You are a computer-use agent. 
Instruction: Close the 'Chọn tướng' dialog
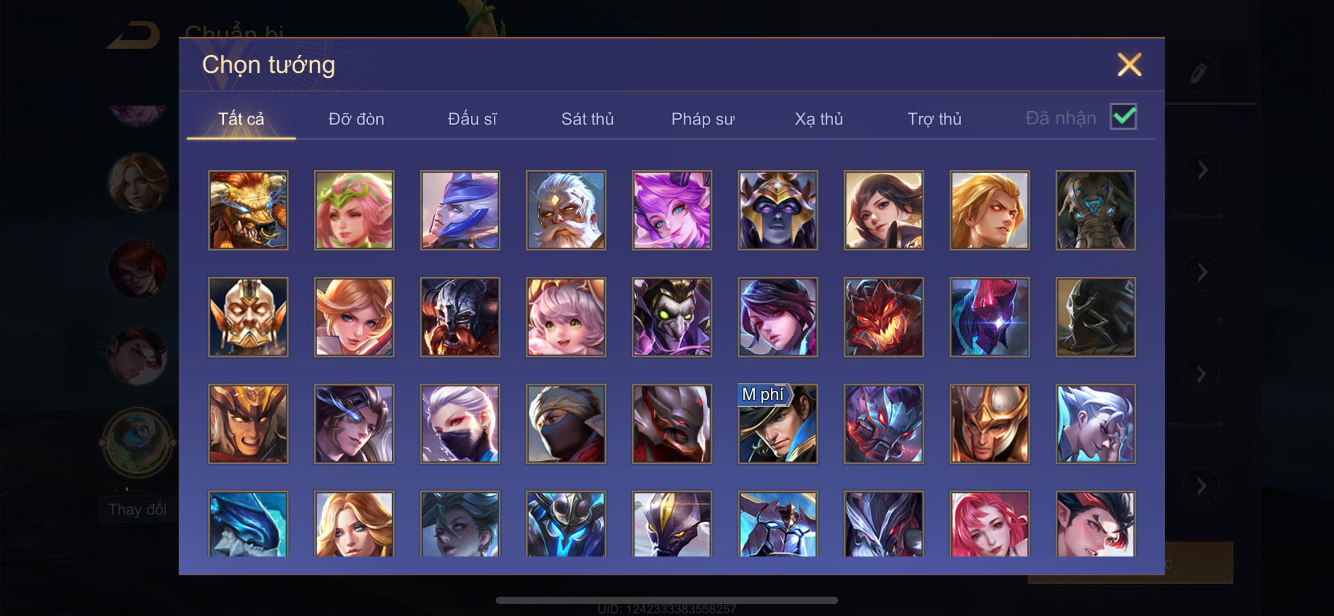pyautogui.click(x=1129, y=64)
